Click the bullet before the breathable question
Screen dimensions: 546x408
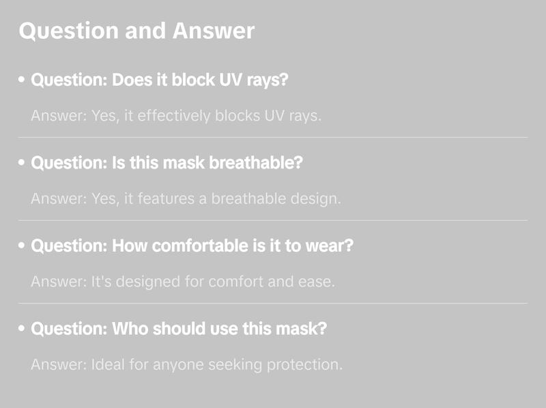coord(22,164)
